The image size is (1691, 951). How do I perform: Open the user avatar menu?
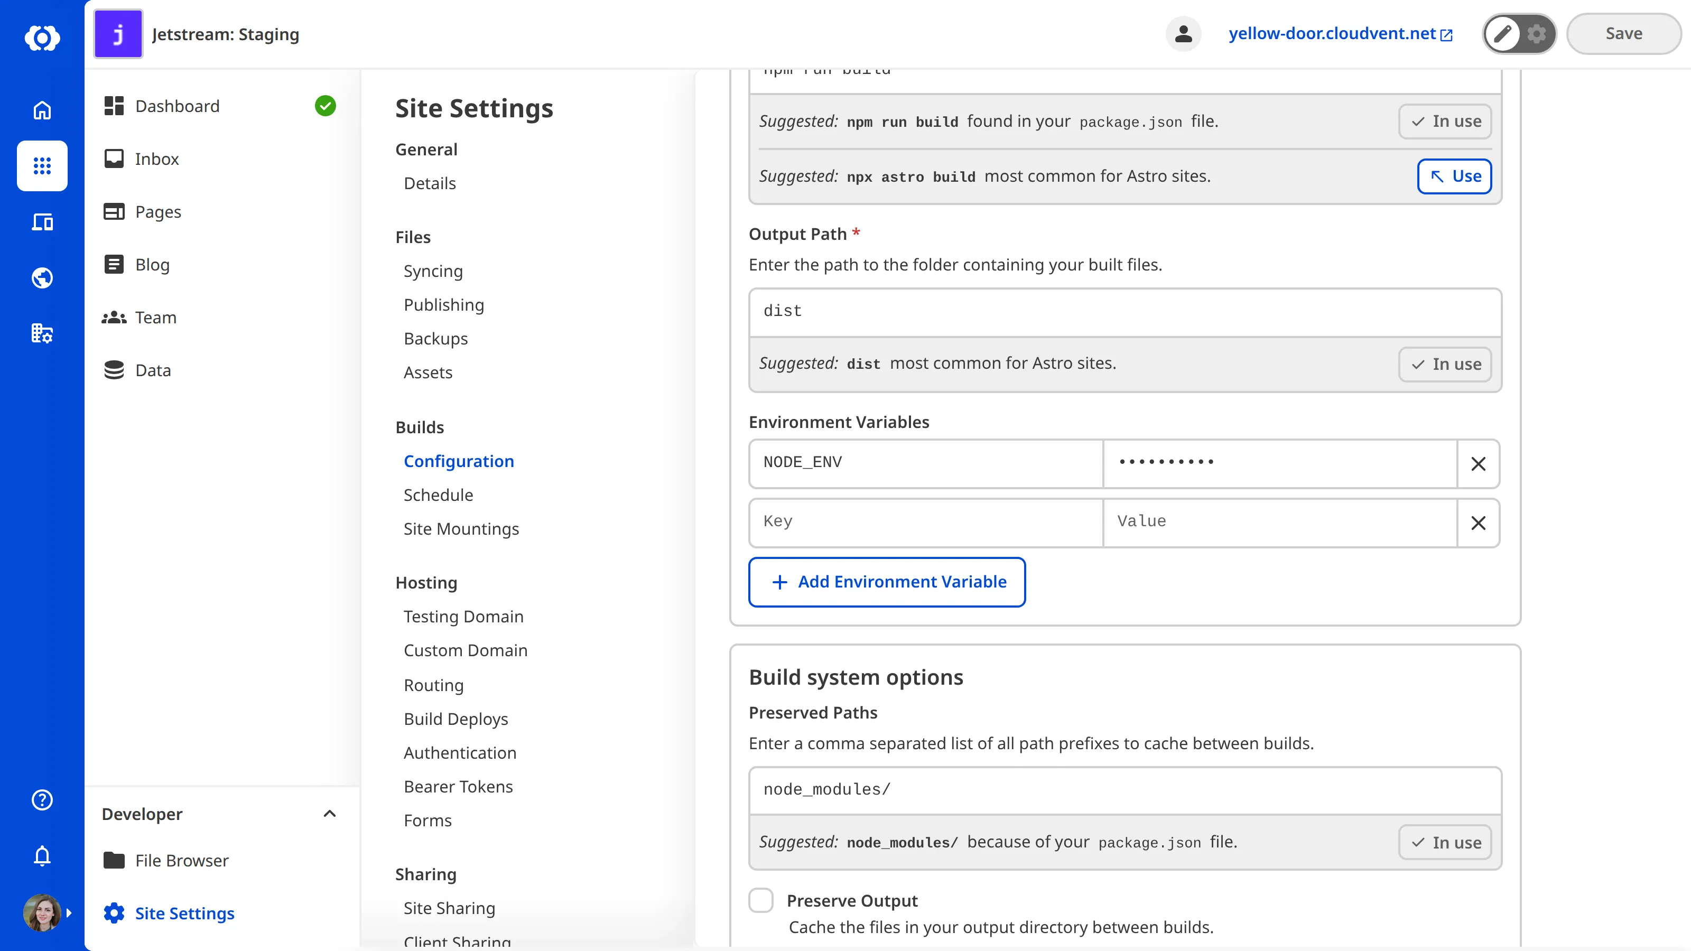[x=42, y=912]
